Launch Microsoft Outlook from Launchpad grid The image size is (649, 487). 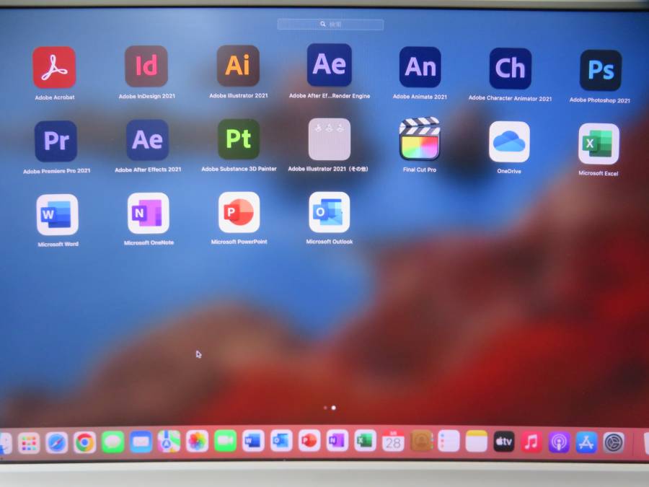330,212
